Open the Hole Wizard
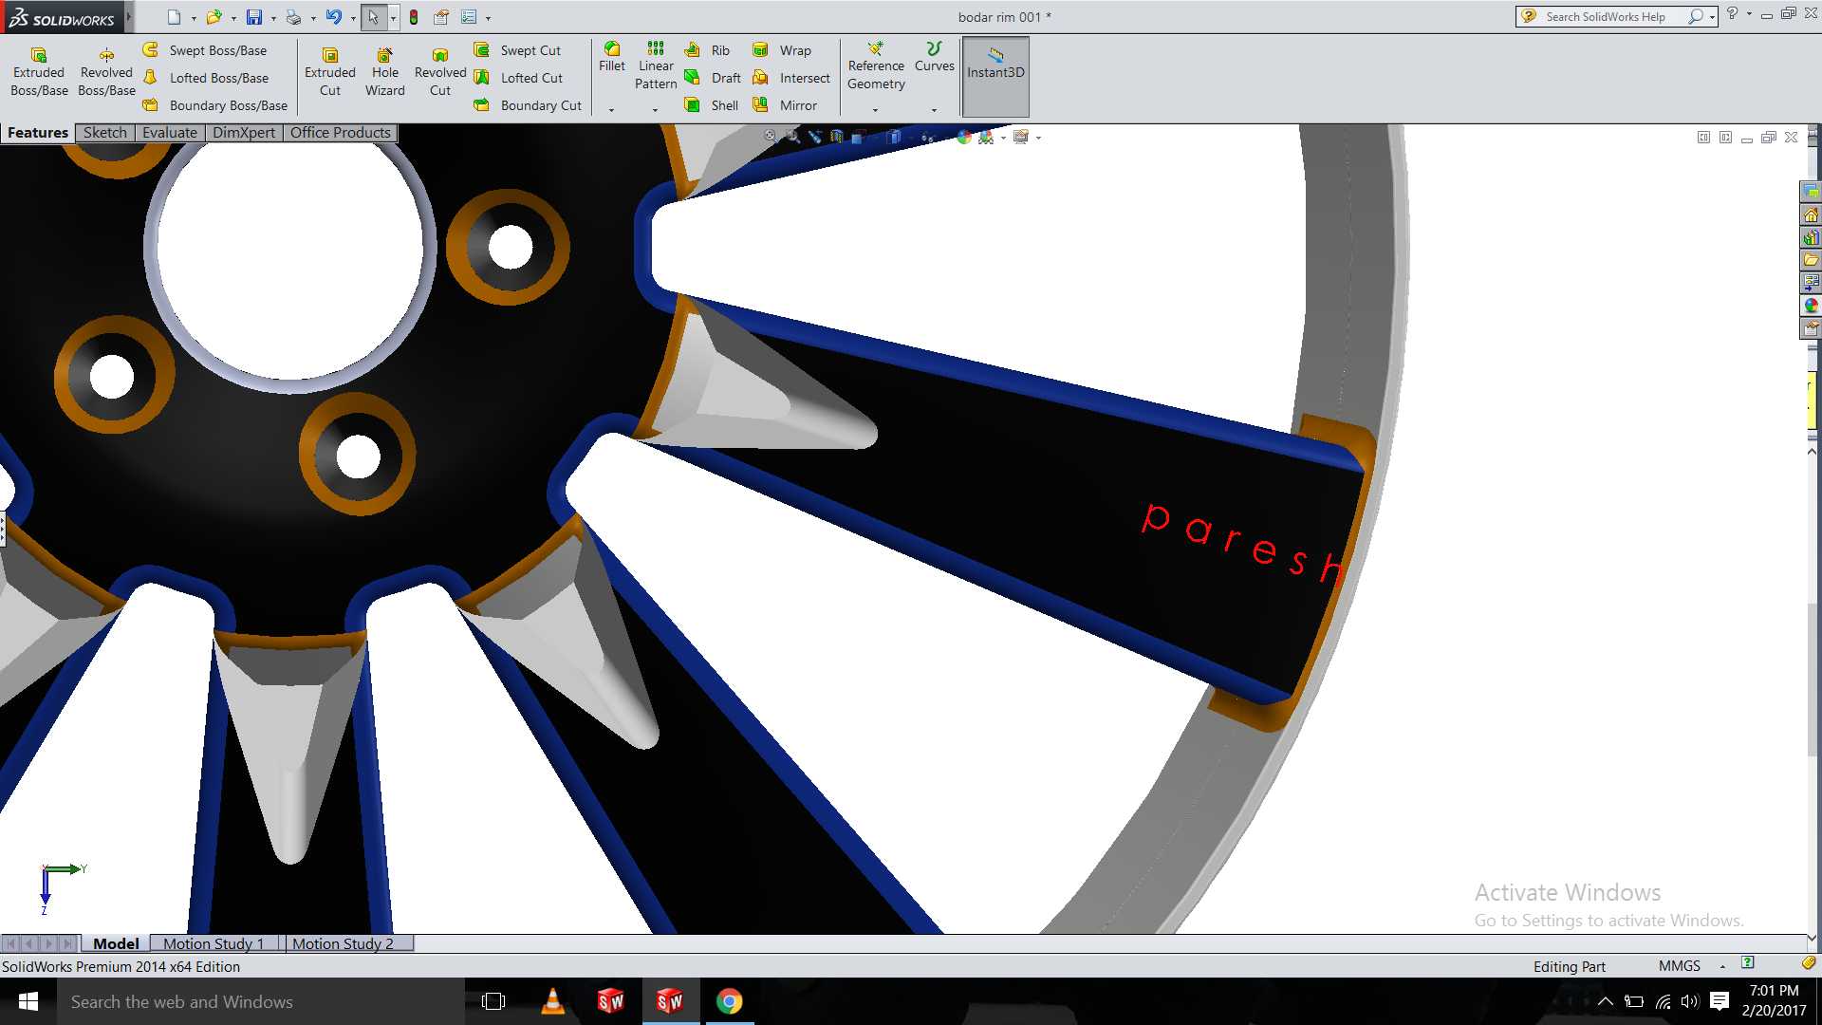The height and width of the screenshot is (1025, 1822). click(x=384, y=72)
